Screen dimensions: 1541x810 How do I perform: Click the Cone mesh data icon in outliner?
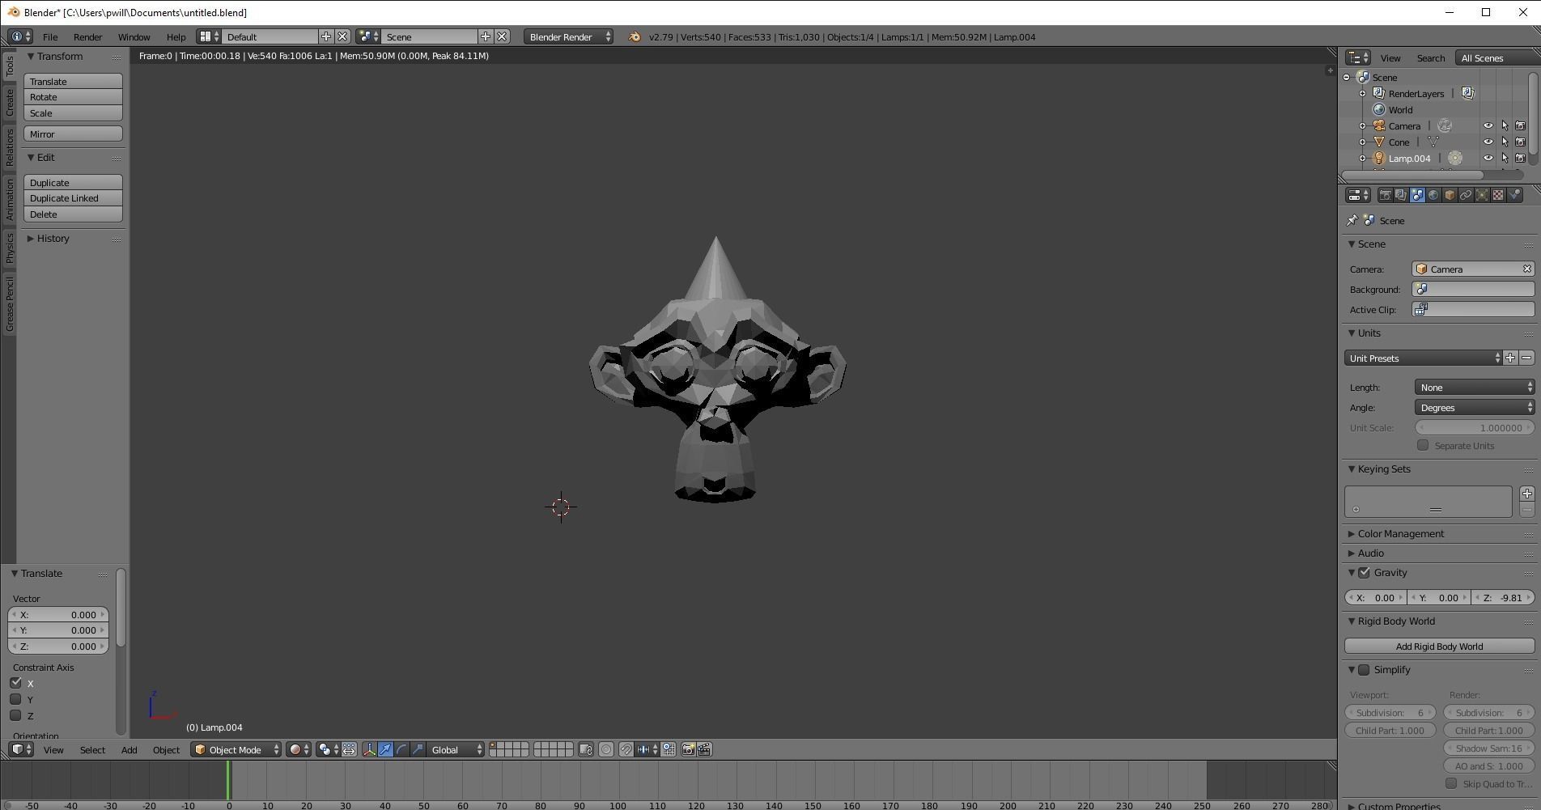(x=1433, y=142)
